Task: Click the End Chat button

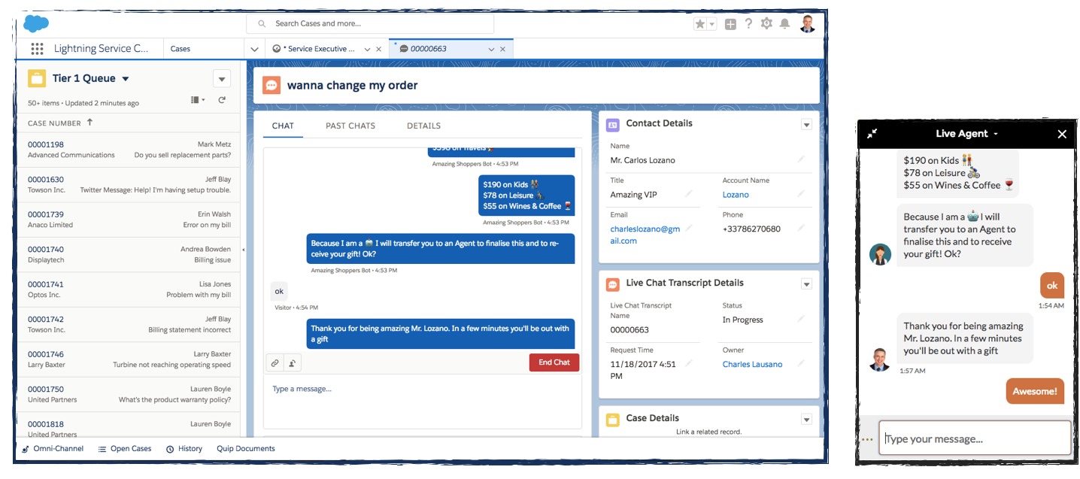Action: click(x=554, y=362)
